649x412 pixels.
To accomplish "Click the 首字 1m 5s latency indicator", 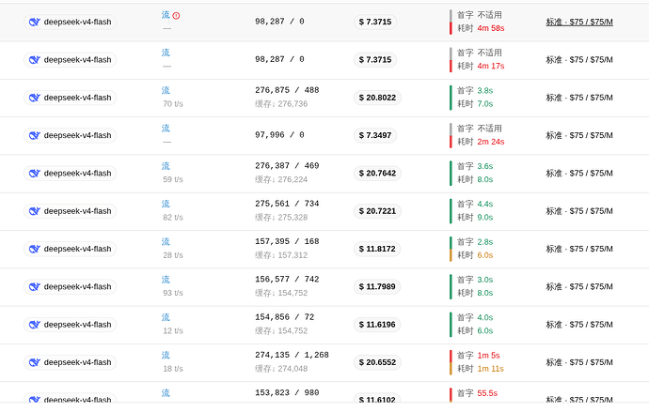I will [478, 356].
